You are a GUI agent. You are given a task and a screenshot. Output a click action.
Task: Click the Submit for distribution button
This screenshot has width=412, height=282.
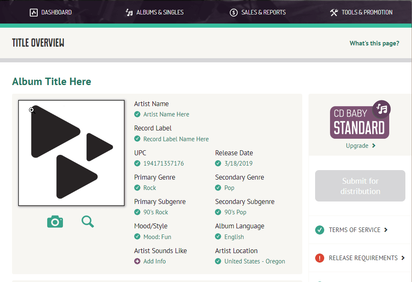360,186
